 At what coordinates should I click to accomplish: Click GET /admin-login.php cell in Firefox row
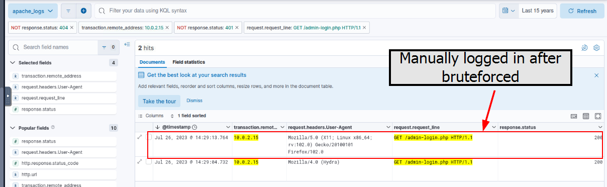(x=434, y=137)
